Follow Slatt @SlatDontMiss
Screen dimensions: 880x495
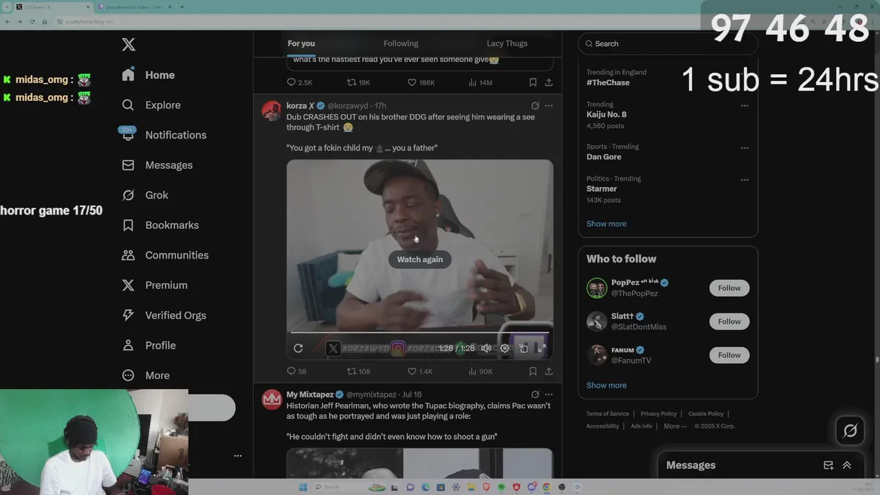click(729, 322)
